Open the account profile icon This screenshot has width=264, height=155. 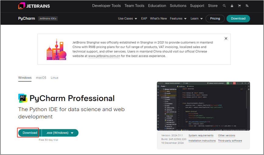click(x=232, y=6)
